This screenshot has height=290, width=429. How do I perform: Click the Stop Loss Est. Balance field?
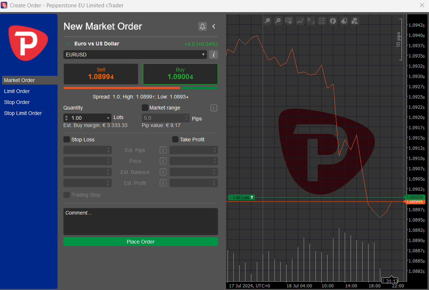click(x=88, y=172)
